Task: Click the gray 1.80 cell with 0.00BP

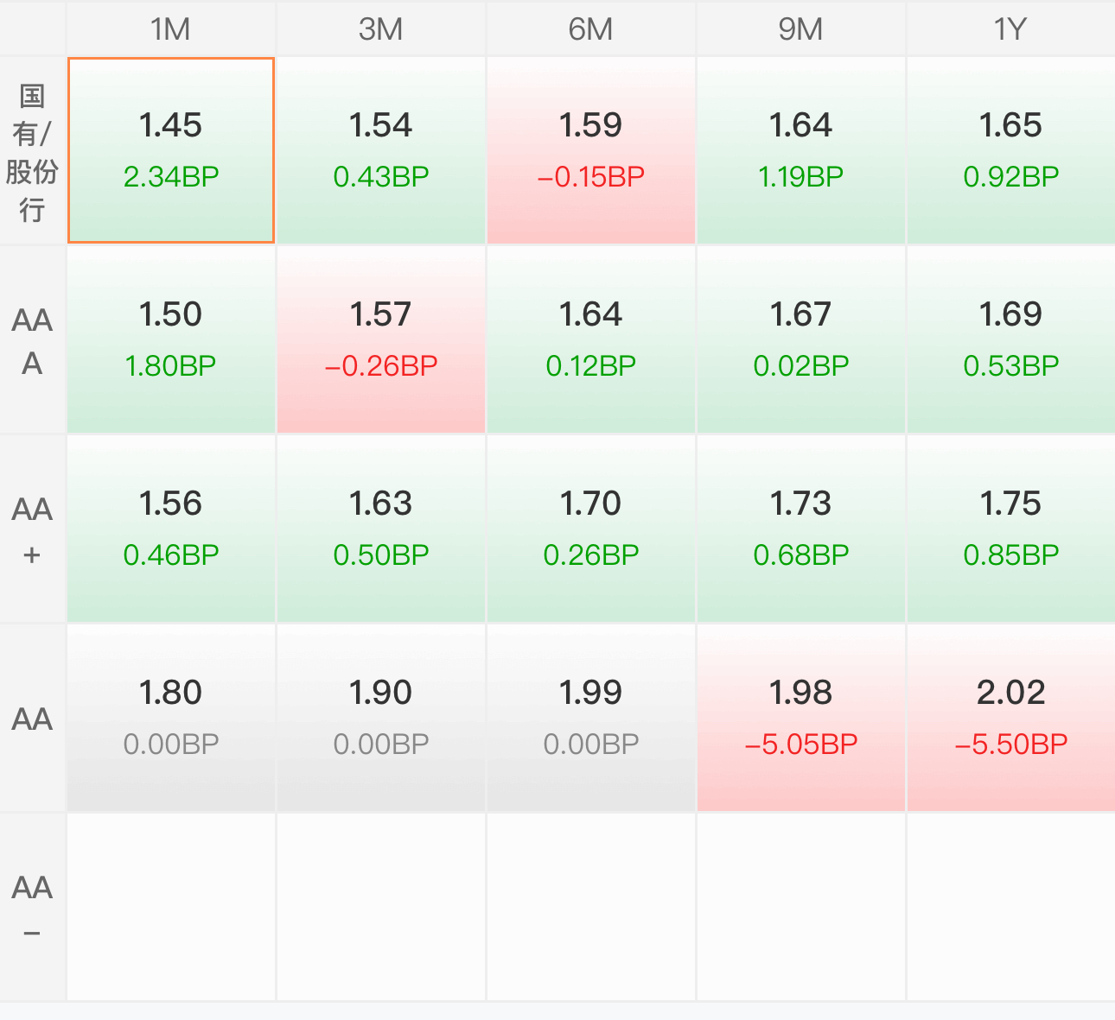Action: tap(171, 718)
